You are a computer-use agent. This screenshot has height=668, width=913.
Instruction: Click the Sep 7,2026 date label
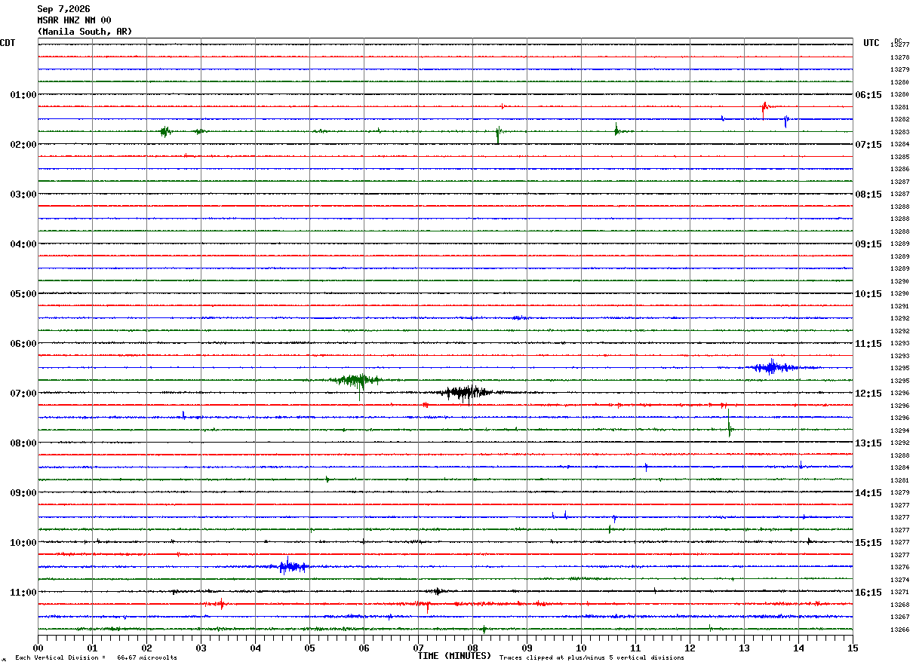coord(63,9)
